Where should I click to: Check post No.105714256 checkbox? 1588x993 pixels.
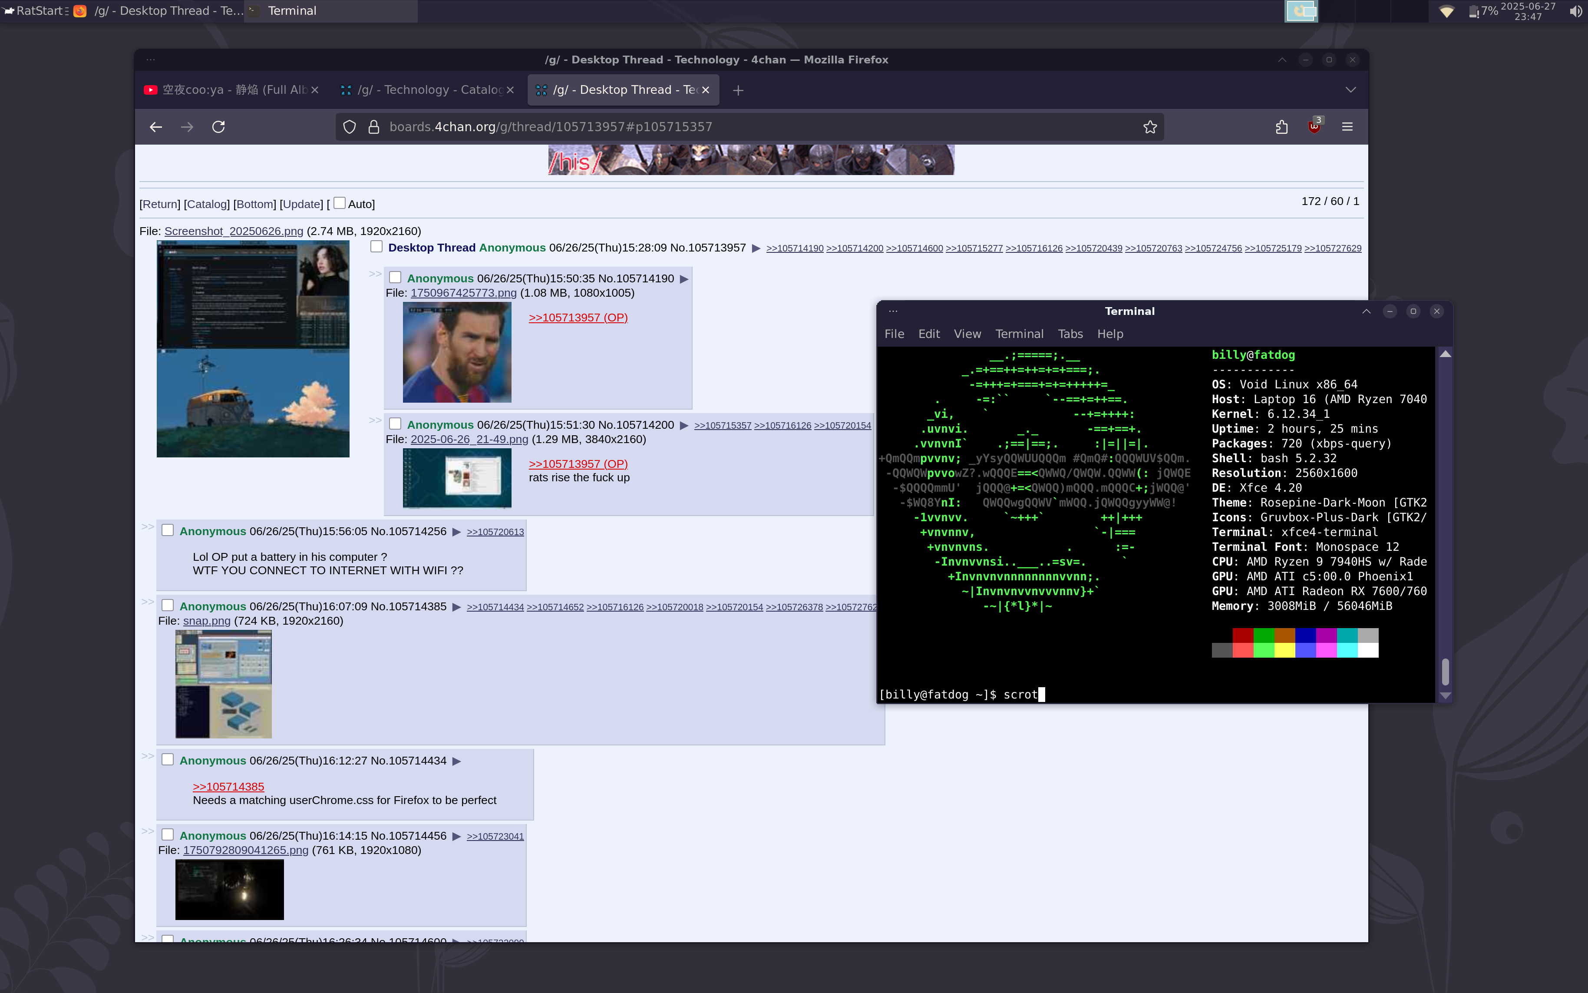pos(168,530)
